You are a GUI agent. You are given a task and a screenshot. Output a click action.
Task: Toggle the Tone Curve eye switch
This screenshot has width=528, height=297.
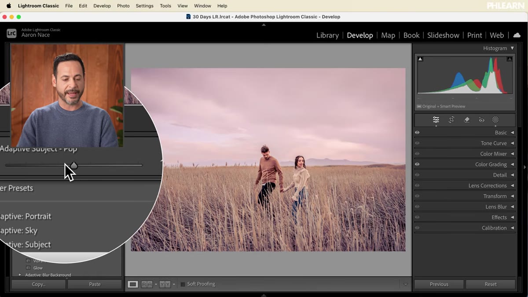tap(417, 143)
